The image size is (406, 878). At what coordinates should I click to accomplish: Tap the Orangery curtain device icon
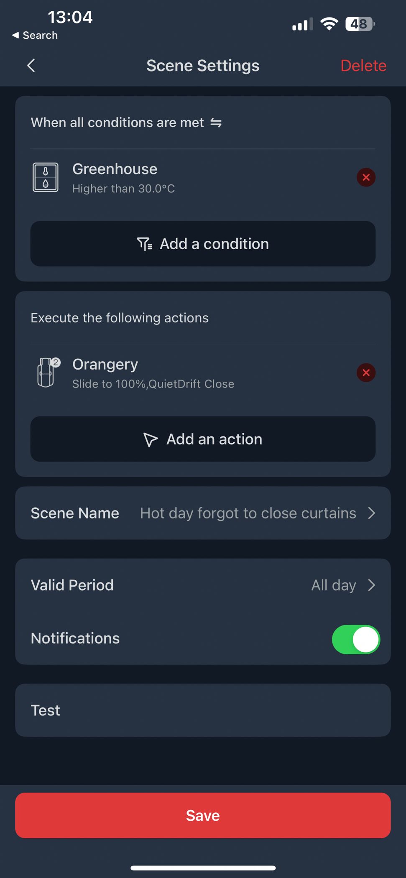tap(46, 373)
